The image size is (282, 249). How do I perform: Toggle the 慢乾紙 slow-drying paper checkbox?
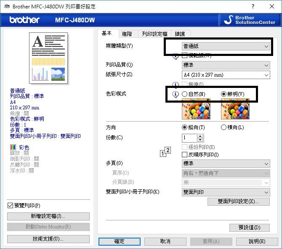pyautogui.click(x=184, y=55)
